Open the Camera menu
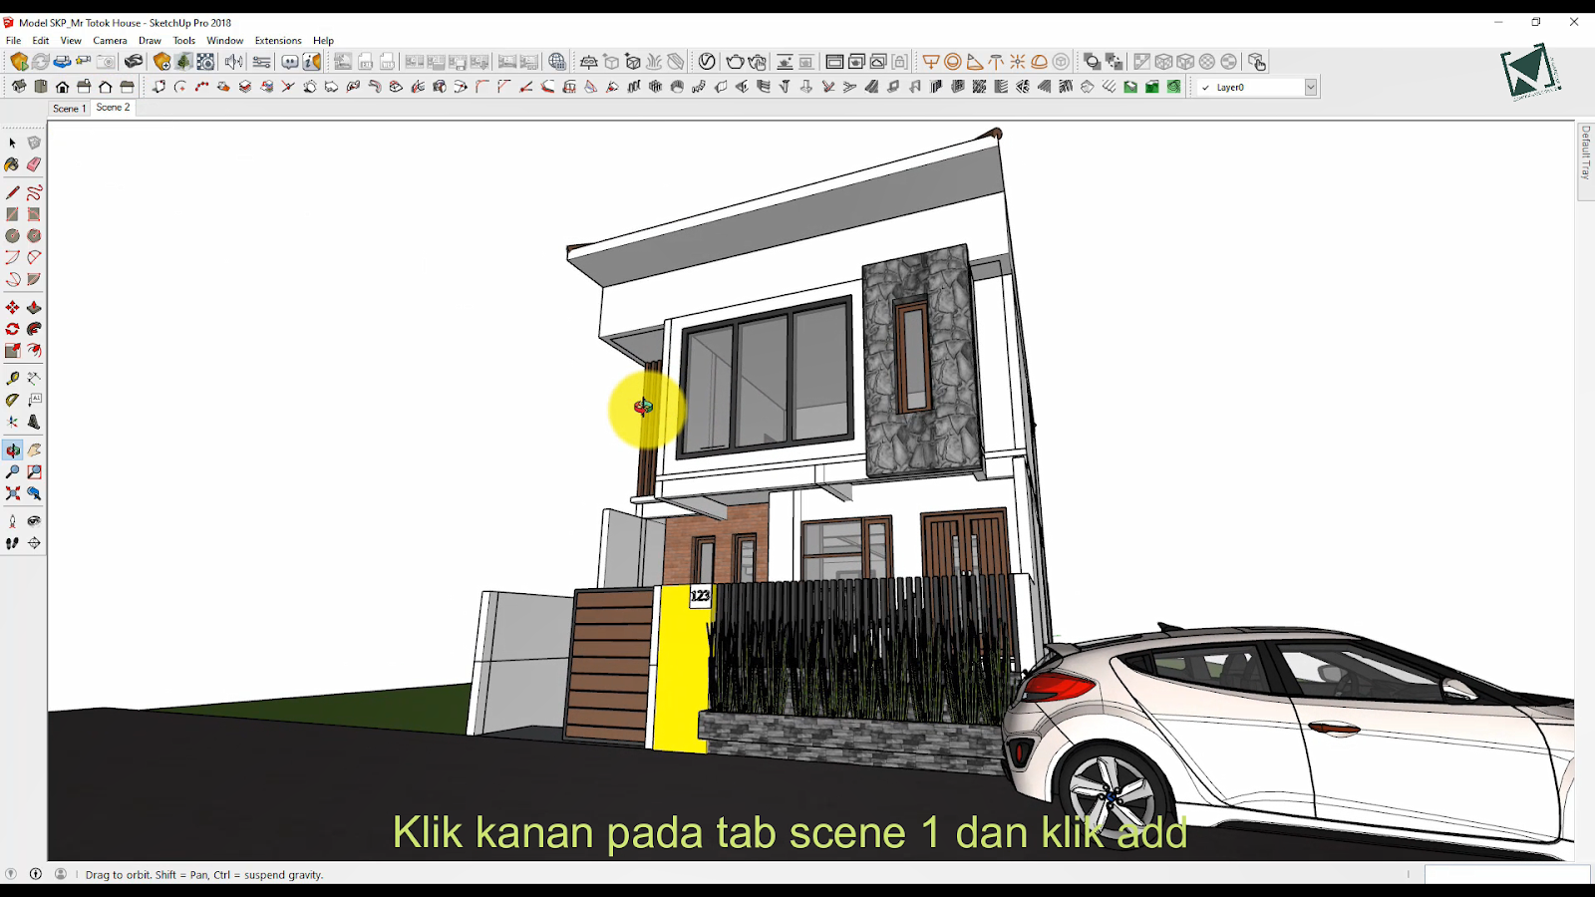The image size is (1595, 897). pyautogui.click(x=109, y=41)
